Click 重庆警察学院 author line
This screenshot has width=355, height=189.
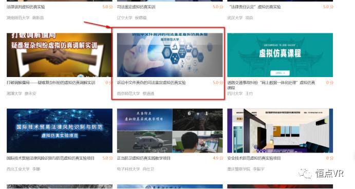click(246, 169)
